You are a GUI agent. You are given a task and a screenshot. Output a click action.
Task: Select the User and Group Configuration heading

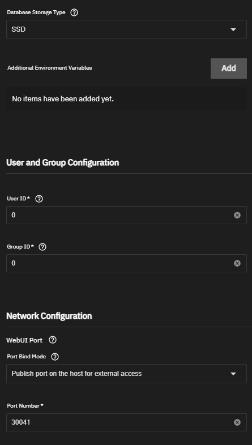63,162
